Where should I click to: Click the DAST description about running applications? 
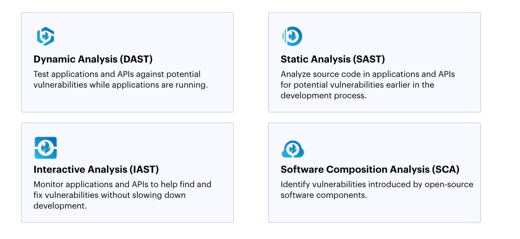[121, 80]
